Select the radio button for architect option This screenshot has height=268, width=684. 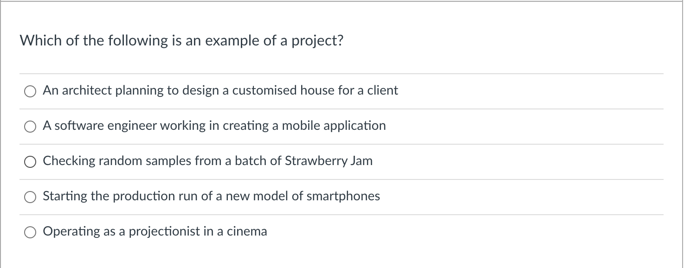[x=30, y=91]
